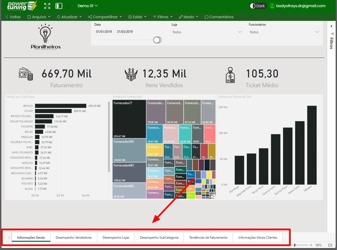The image size is (337, 250).
Task: Expand the Loja filter dropdown
Action: point(207,32)
